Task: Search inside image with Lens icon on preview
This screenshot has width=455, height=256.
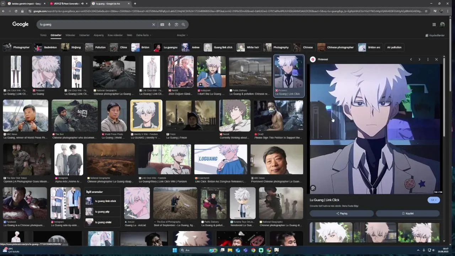Action: [x=313, y=188]
